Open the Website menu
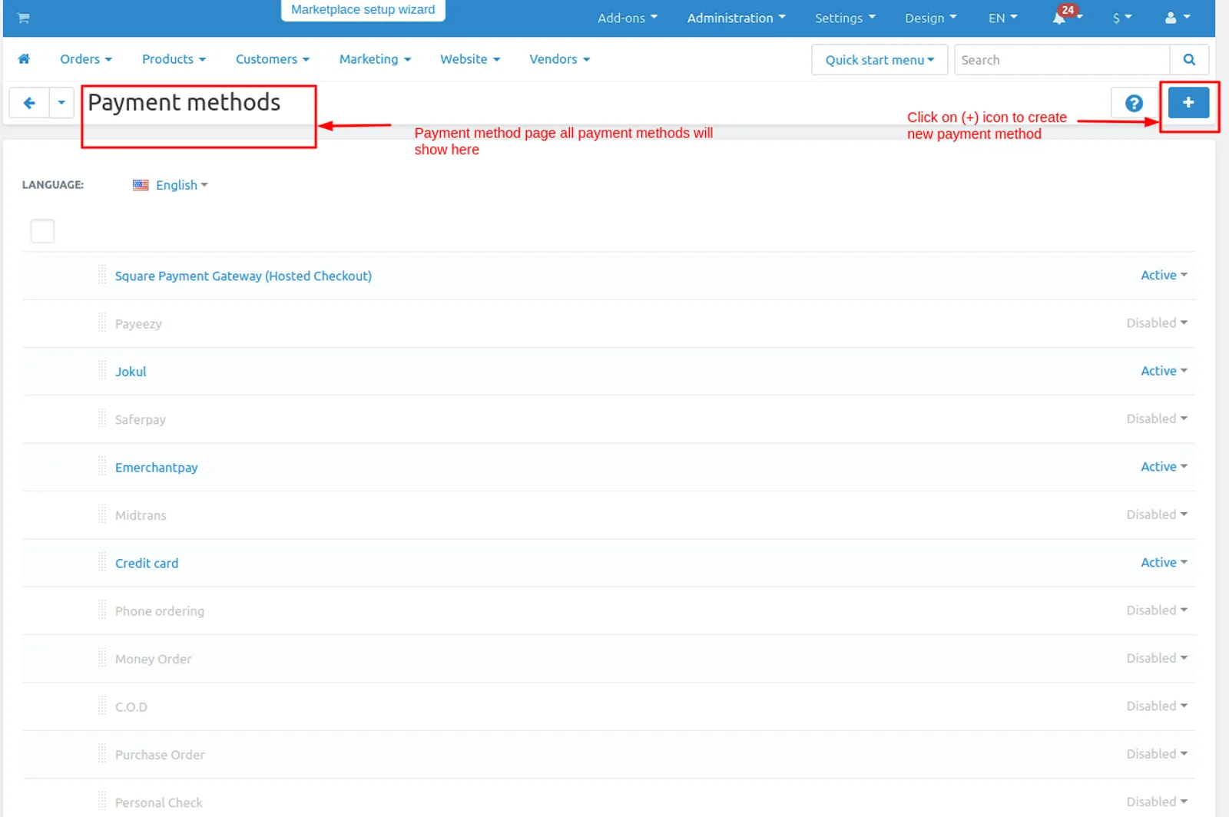1229x817 pixels. click(x=470, y=59)
